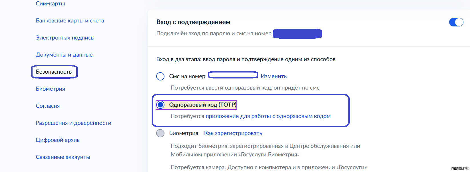The image size is (470, 172).
Task: Choose the Биометрия radio option
Action: [160, 133]
